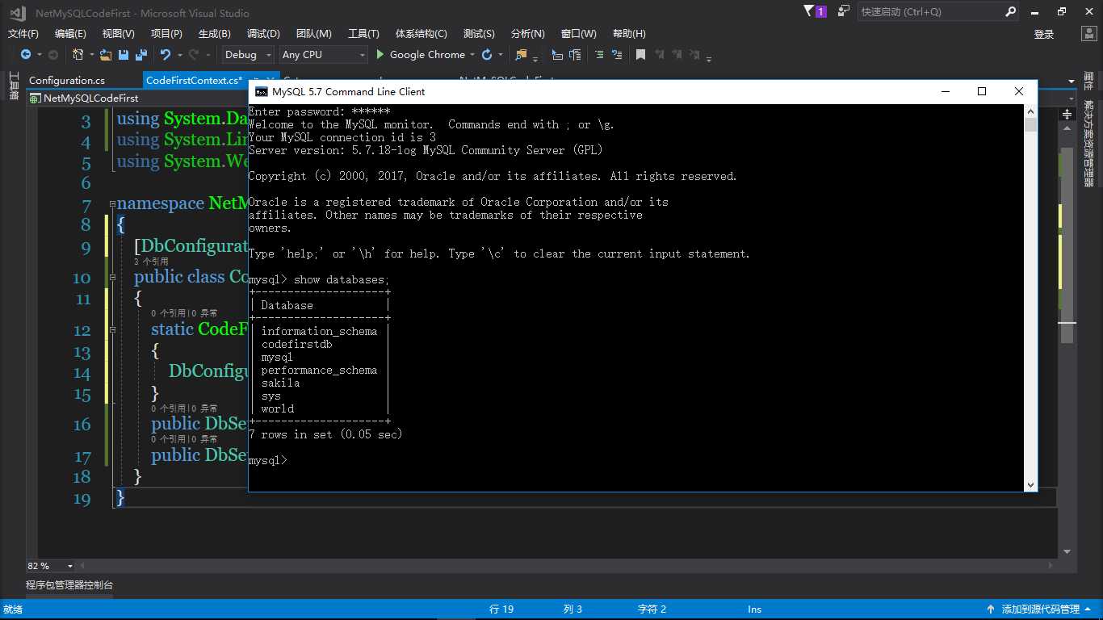The height and width of the screenshot is (620, 1103).
Task: Undo the last edit via the toolbar
Action: [x=165, y=55]
